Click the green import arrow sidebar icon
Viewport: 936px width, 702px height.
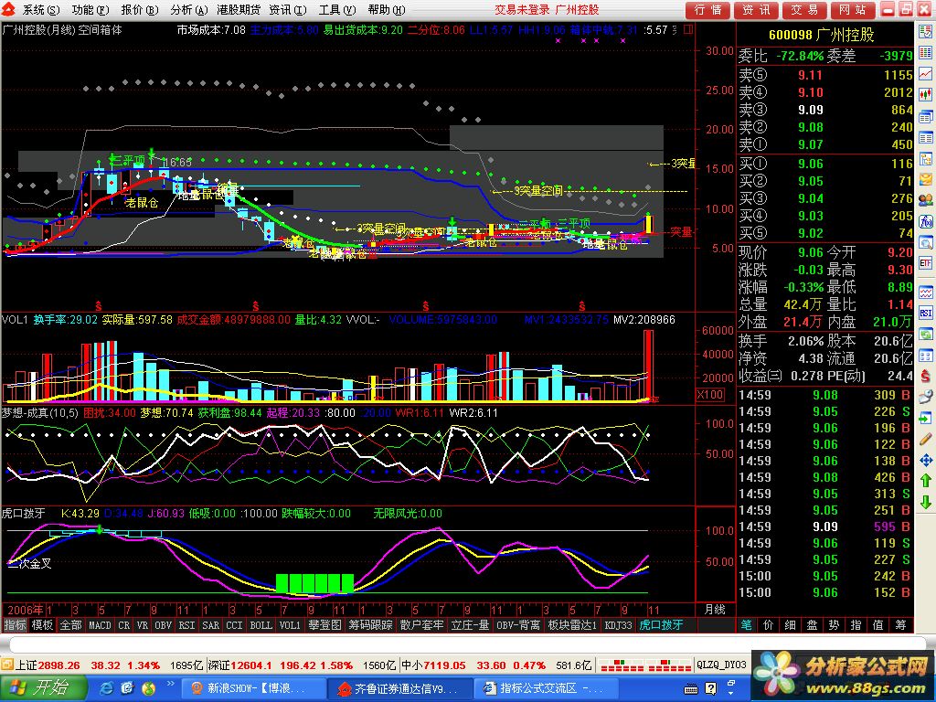[x=926, y=419]
